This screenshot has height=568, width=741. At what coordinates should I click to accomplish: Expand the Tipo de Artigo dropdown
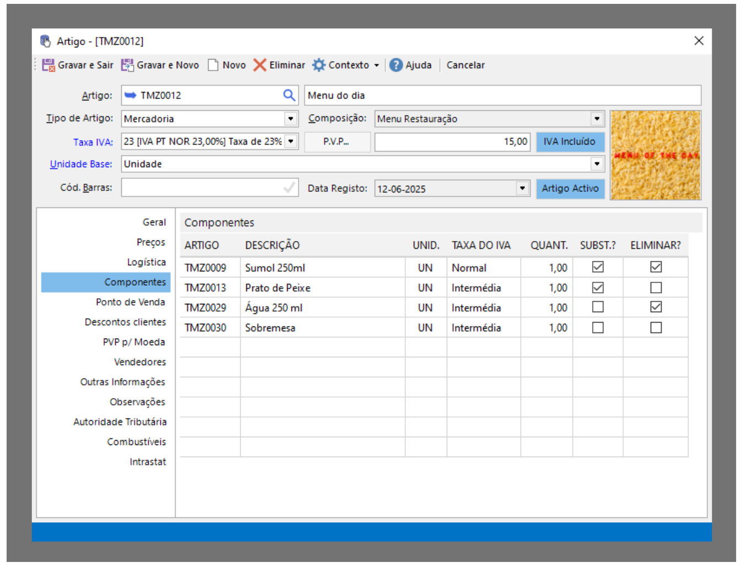[291, 119]
